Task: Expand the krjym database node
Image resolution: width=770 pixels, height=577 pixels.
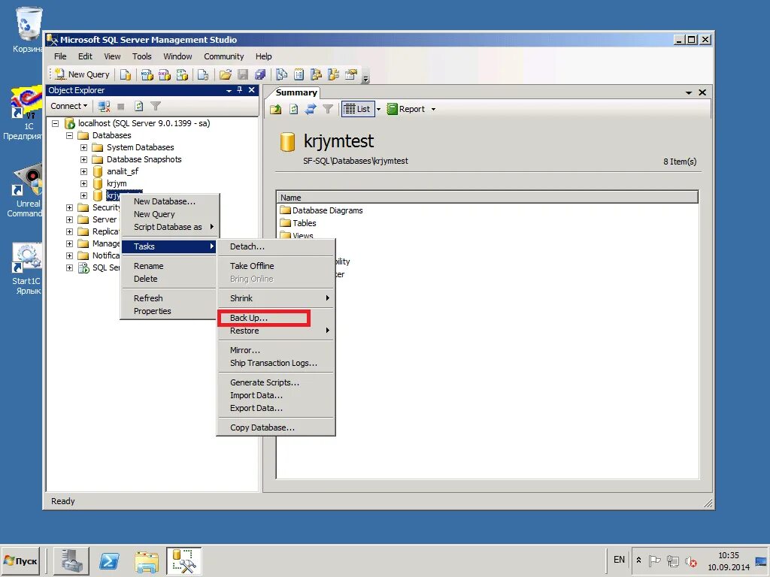Action: pyautogui.click(x=83, y=183)
